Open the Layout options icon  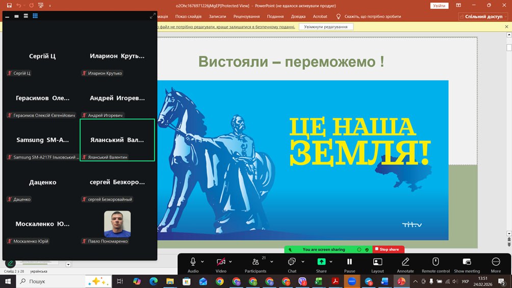(x=377, y=262)
